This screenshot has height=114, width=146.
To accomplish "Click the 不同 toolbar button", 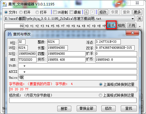I will pos(131,25).
